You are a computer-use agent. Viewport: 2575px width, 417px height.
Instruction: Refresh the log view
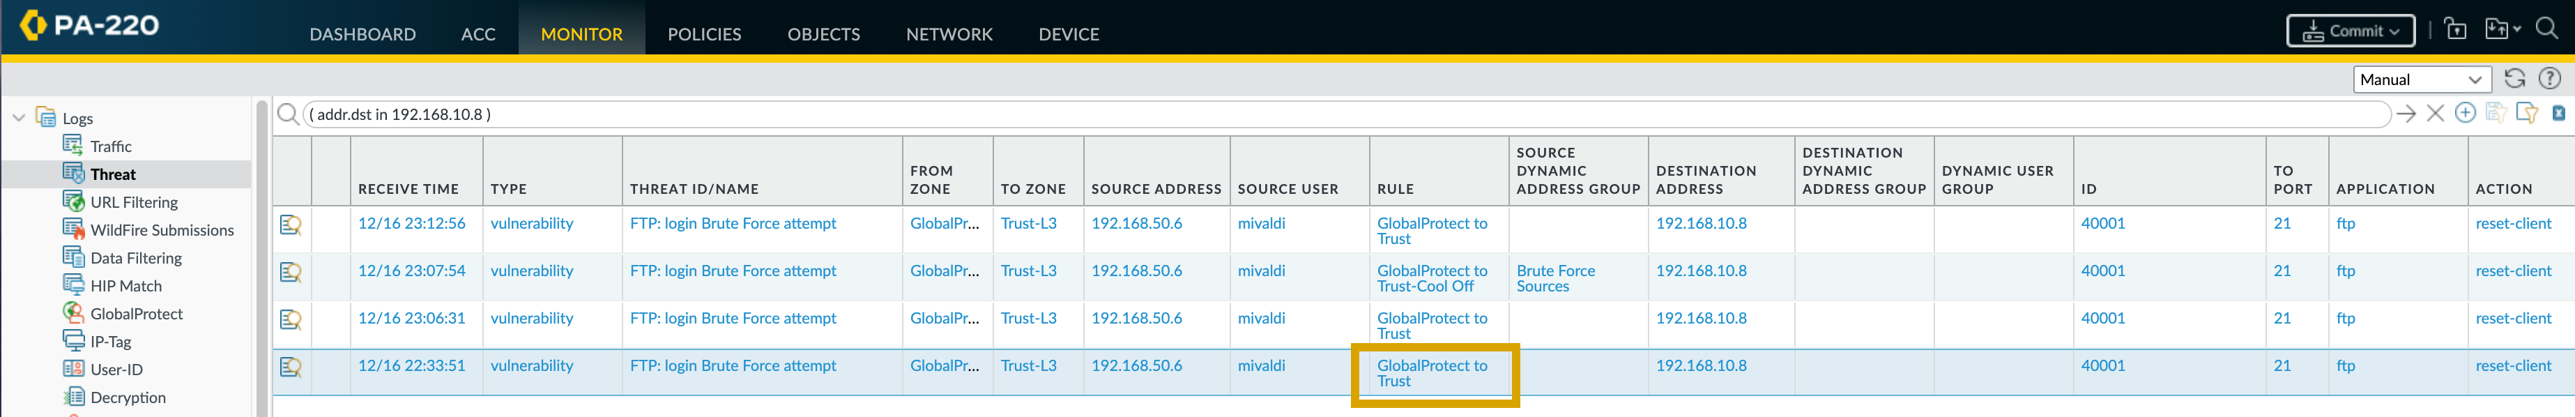pos(2515,79)
